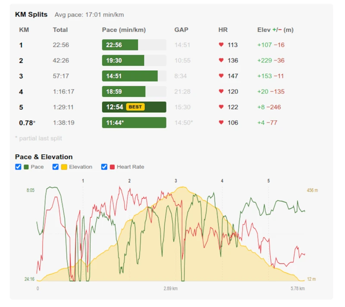Click total time 1:38:19

click(x=63, y=123)
